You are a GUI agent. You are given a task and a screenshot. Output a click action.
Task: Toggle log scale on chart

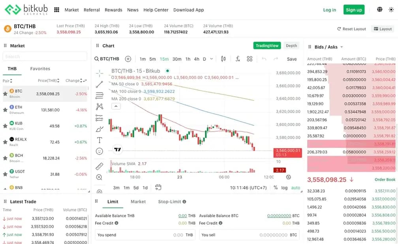point(284,188)
